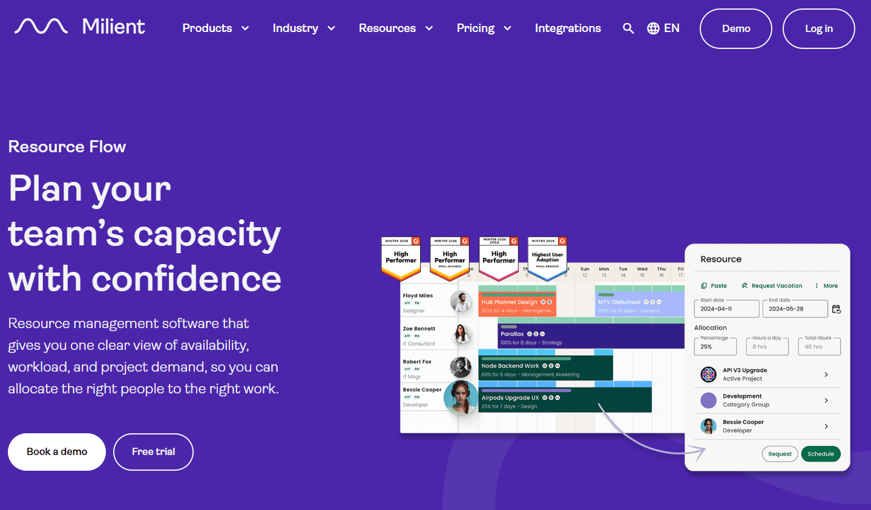This screenshot has width=871, height=510.
Task: Expand the chevron next to Industry
Action: (331, 28)
